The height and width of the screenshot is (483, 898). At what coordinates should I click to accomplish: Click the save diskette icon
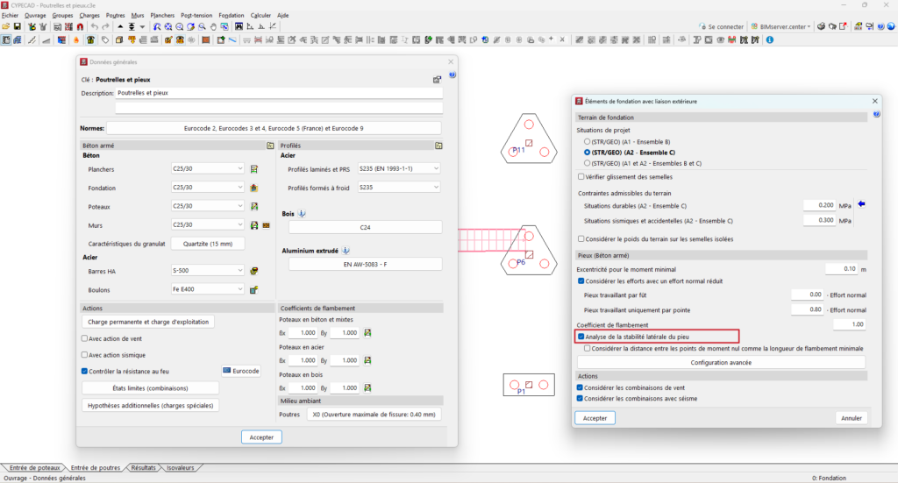point(18,27)
